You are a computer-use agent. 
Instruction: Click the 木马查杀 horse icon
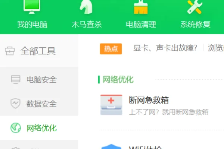[x=86, y=7]
